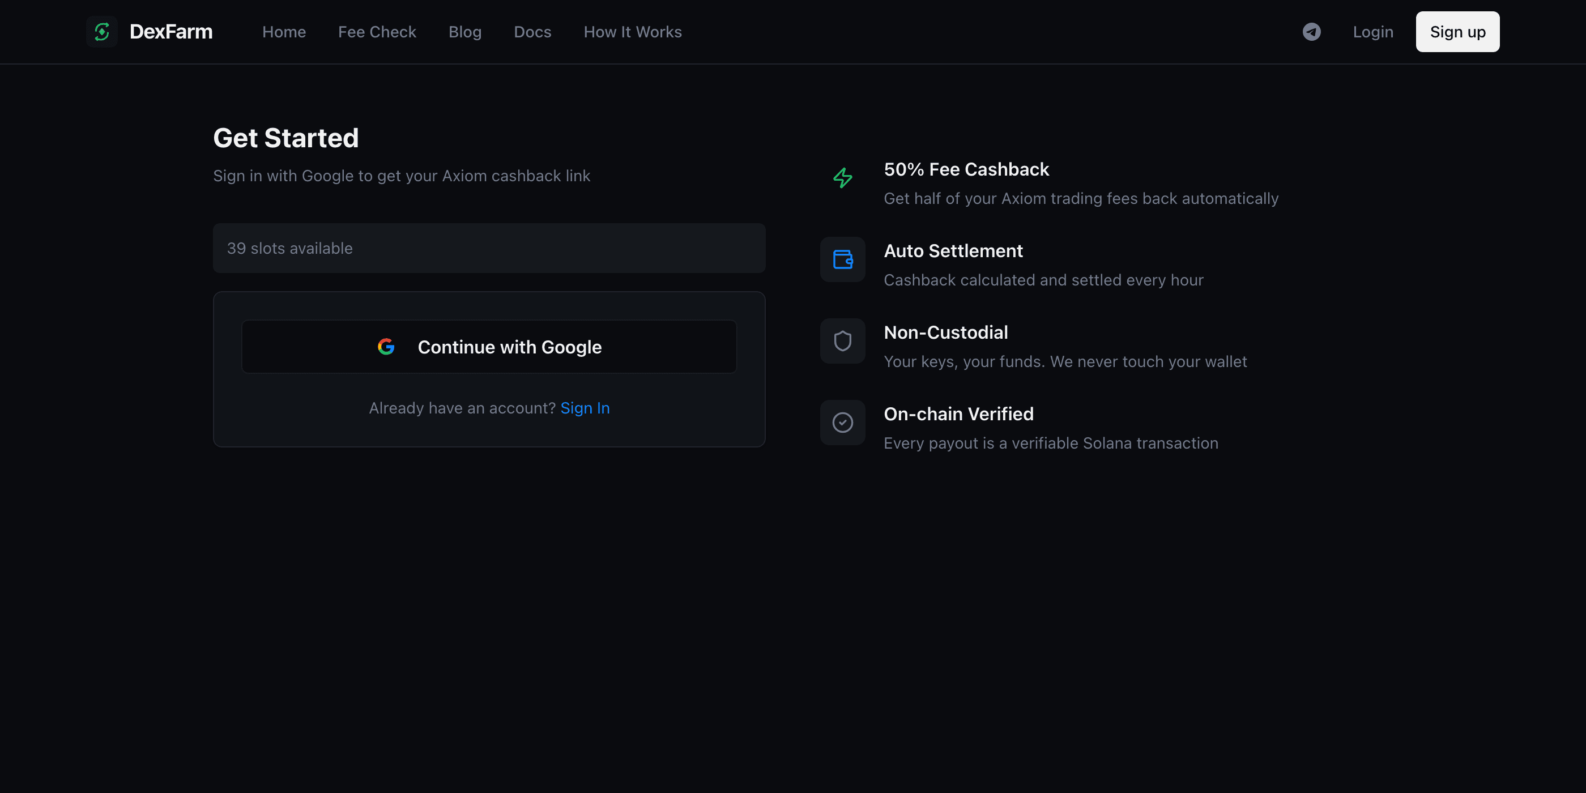The width and height of the screenshot is (1586, 793).
Task: Click 'On-chain Verified' title
Action: (x=958, y=413)
